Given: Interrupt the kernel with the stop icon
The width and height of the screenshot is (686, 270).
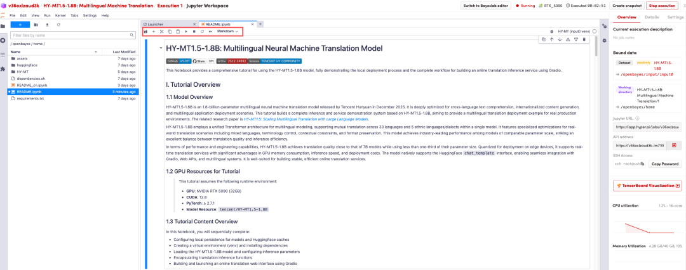Looking at the screenshot, I should tap(194, 31).
